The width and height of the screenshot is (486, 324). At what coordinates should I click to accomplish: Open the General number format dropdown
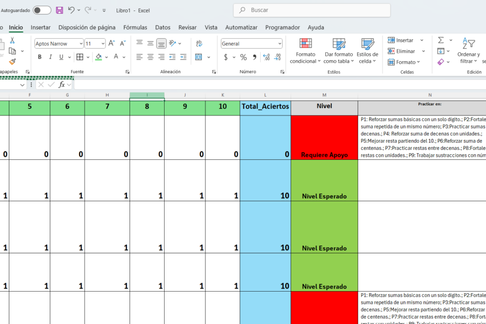pos(280,44)
